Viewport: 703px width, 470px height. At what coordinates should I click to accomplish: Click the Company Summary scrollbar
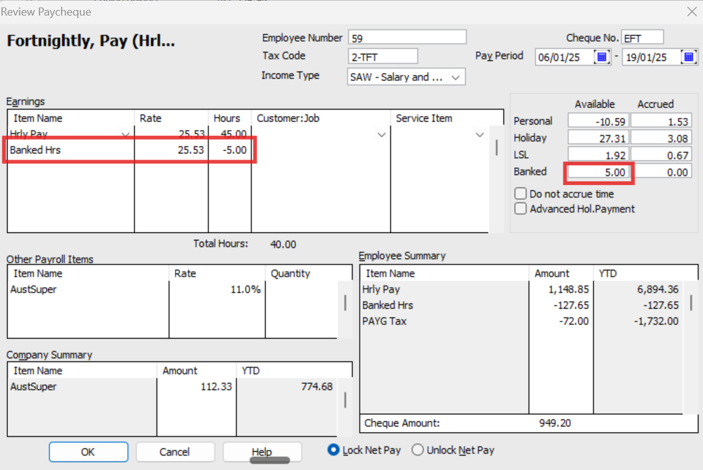[x=345, y=400]
